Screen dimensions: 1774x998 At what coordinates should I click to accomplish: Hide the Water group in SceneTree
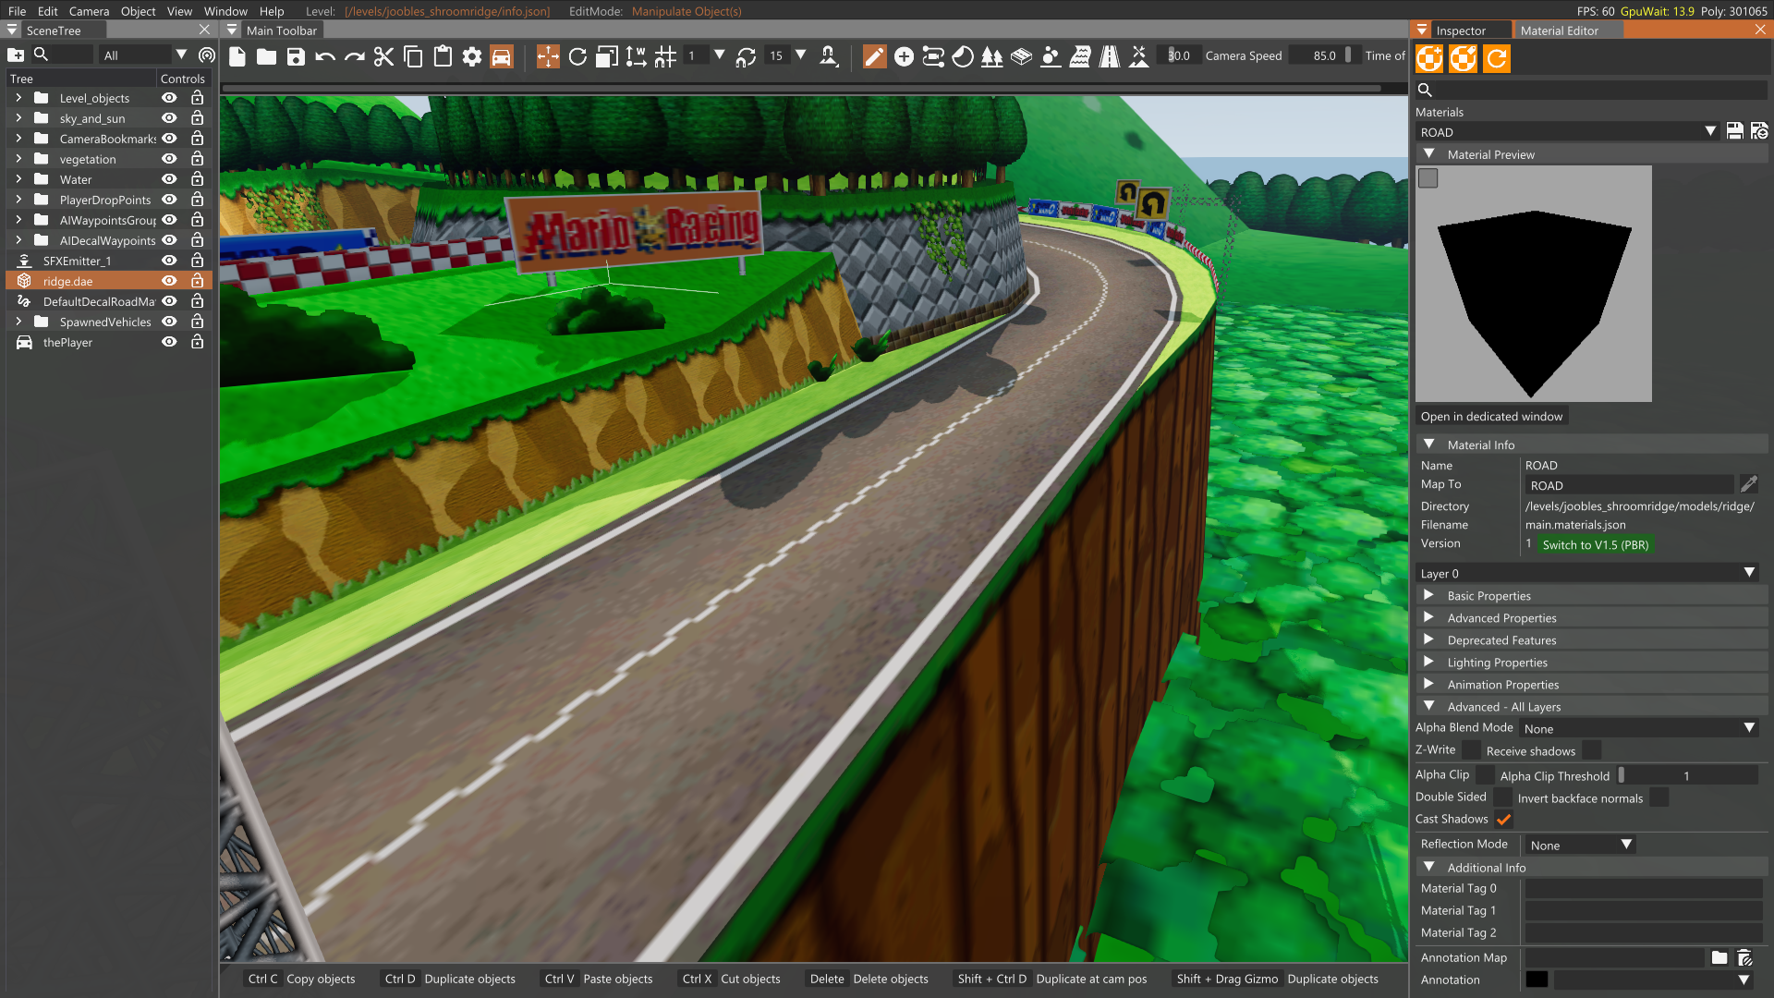pos(169,179)
